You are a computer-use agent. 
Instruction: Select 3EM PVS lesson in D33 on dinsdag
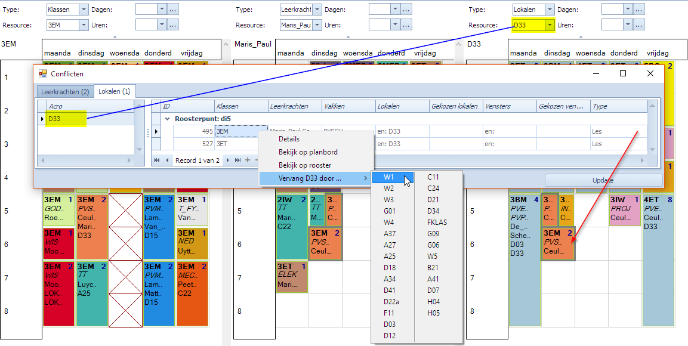coord(92,227)
